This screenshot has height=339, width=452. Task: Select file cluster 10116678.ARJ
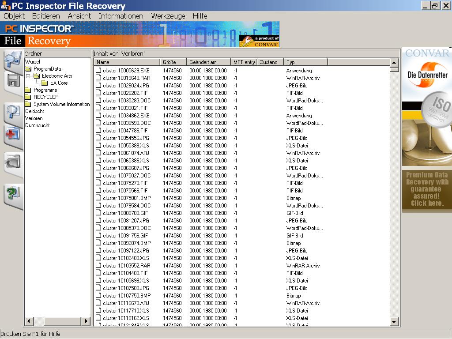pos(126,303)
